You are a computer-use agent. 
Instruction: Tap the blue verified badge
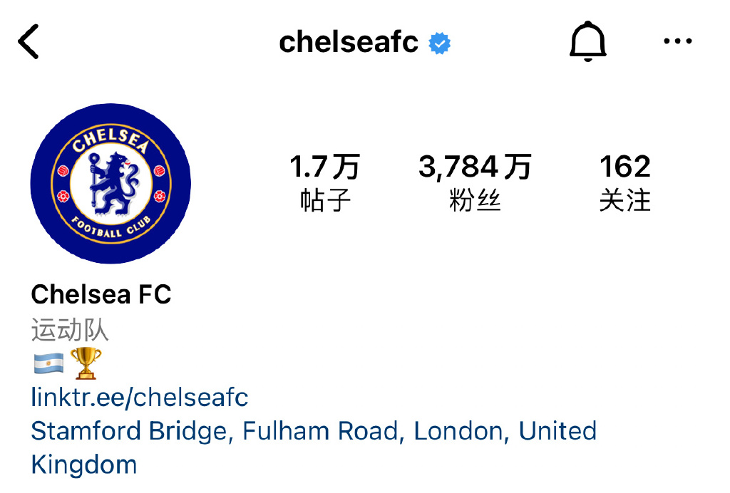(439, 43)
